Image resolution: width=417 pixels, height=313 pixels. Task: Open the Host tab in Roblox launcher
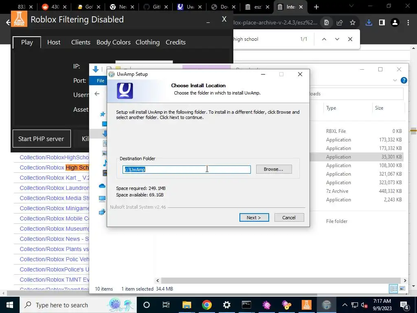[54, 42]
